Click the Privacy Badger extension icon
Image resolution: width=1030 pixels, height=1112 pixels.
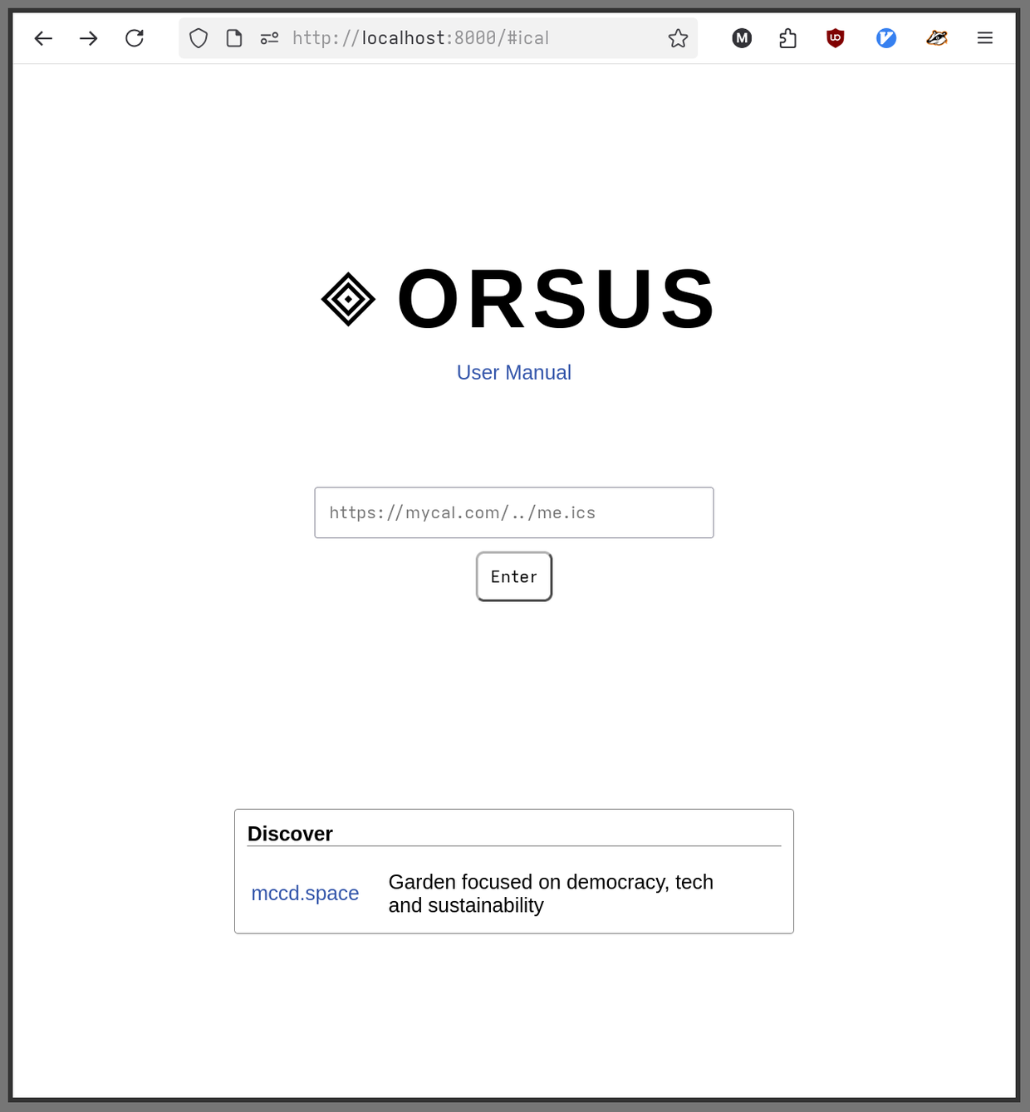pos(937,38)
